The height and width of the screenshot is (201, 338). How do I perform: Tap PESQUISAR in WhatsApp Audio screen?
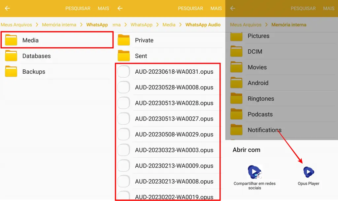pos(190,8)
